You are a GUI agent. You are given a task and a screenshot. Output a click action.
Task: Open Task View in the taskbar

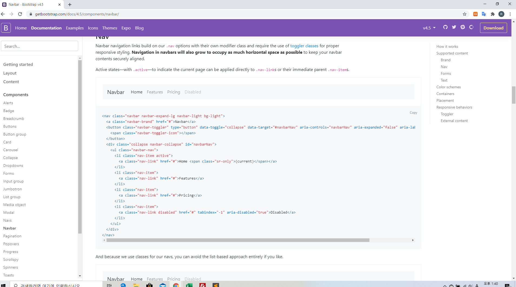click(109, 285)
